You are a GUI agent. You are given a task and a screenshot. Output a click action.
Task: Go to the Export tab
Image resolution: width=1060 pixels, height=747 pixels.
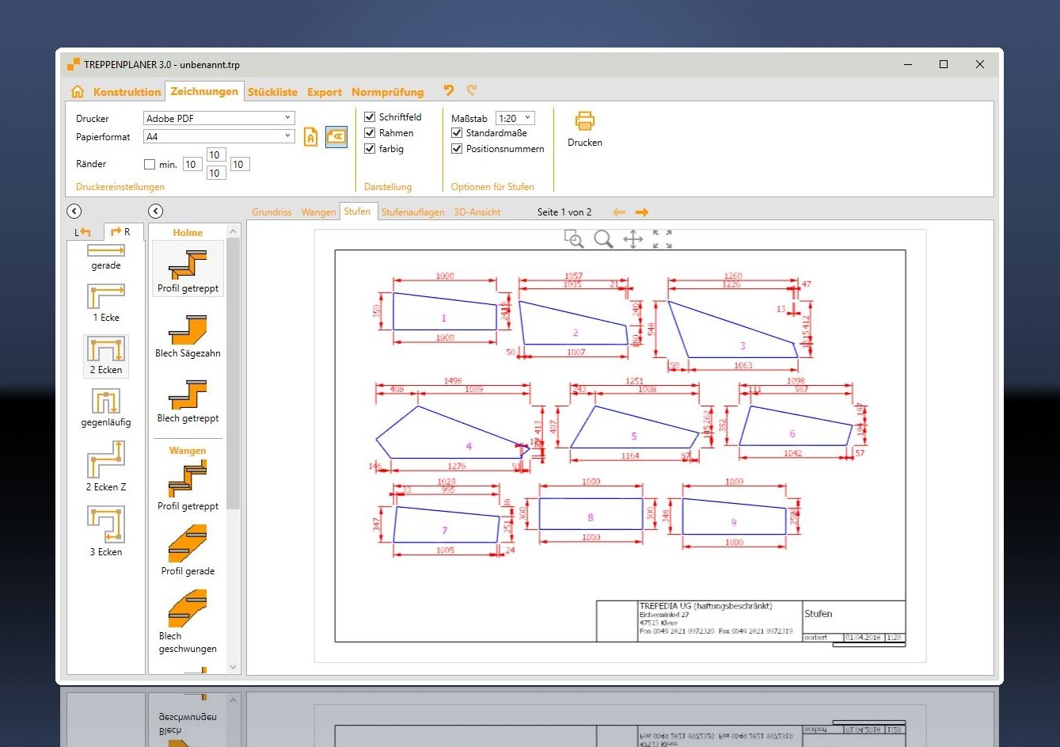point(325,92)
